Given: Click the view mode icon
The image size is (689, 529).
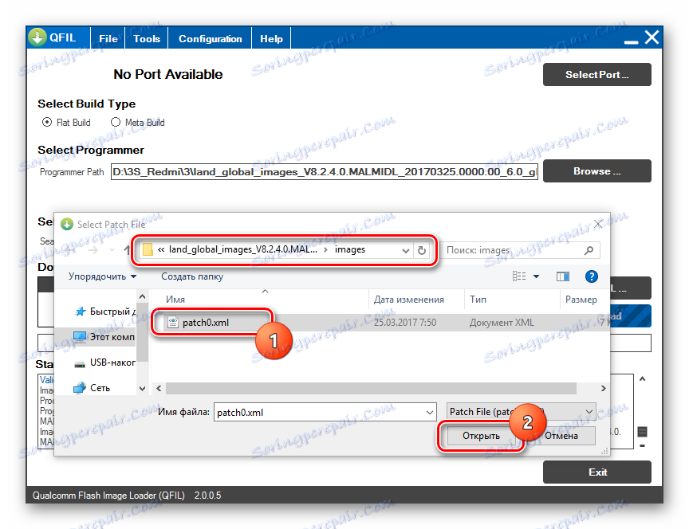Looking at the screenshot, I should [519, 276].
